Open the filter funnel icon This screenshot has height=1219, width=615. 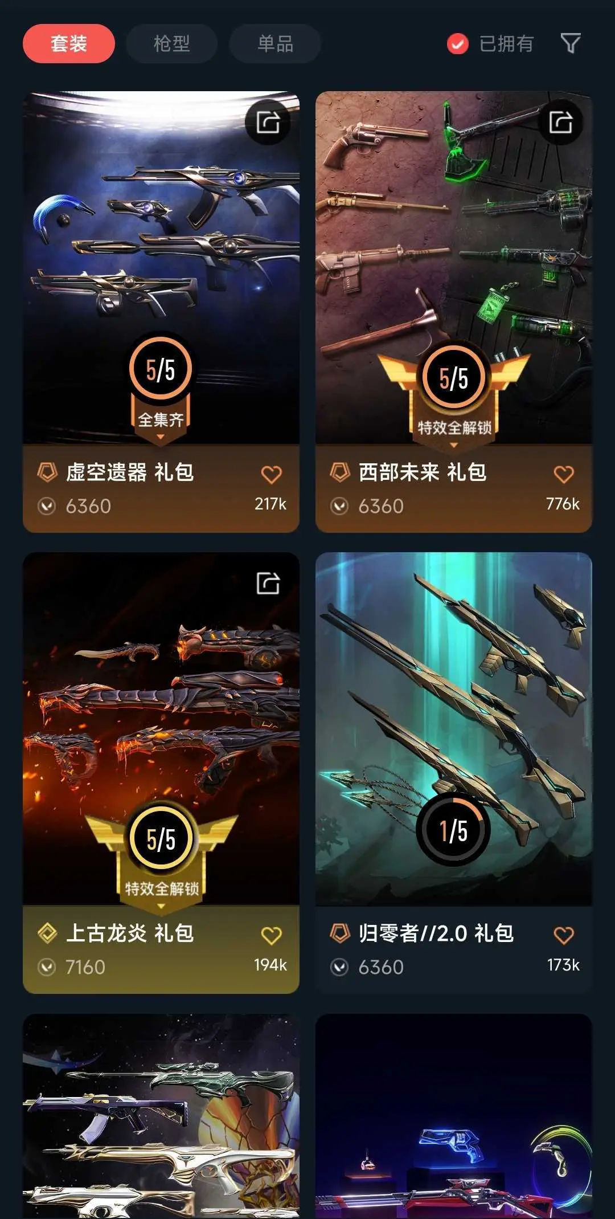pyautogui.click(x=571, y=43)
